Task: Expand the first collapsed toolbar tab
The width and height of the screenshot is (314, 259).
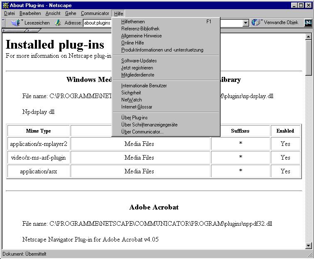Action: click(14, 30)
